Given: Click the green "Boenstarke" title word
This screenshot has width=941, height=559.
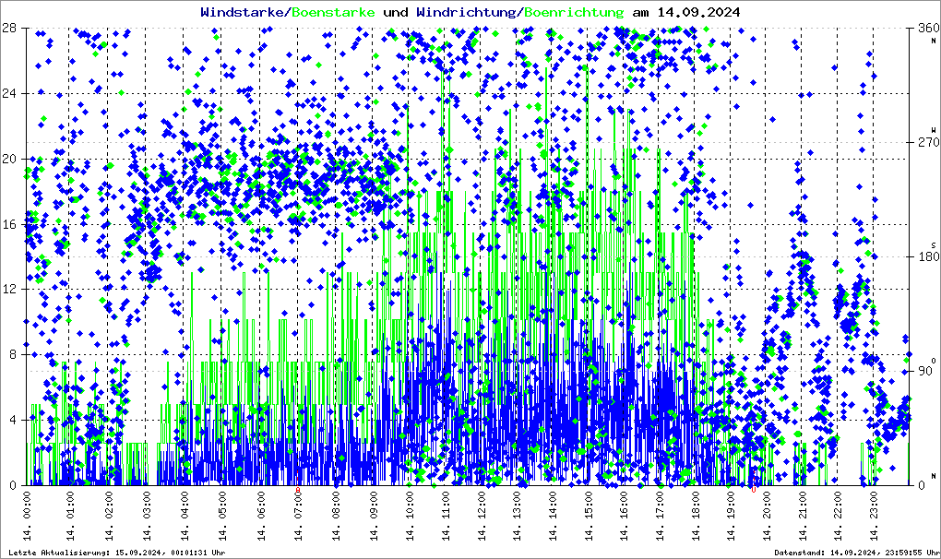Looking at the screenshot, I should pyautogui.click(x=334, y=12).
